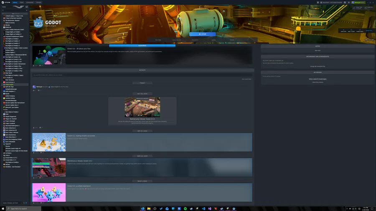The height and width of the screenshot is (211, 376).
Task: Open the library filter options icon
Action: (x=27, y=10)
